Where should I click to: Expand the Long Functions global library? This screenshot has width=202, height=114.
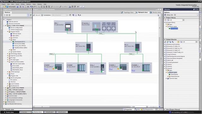(165, 54)
